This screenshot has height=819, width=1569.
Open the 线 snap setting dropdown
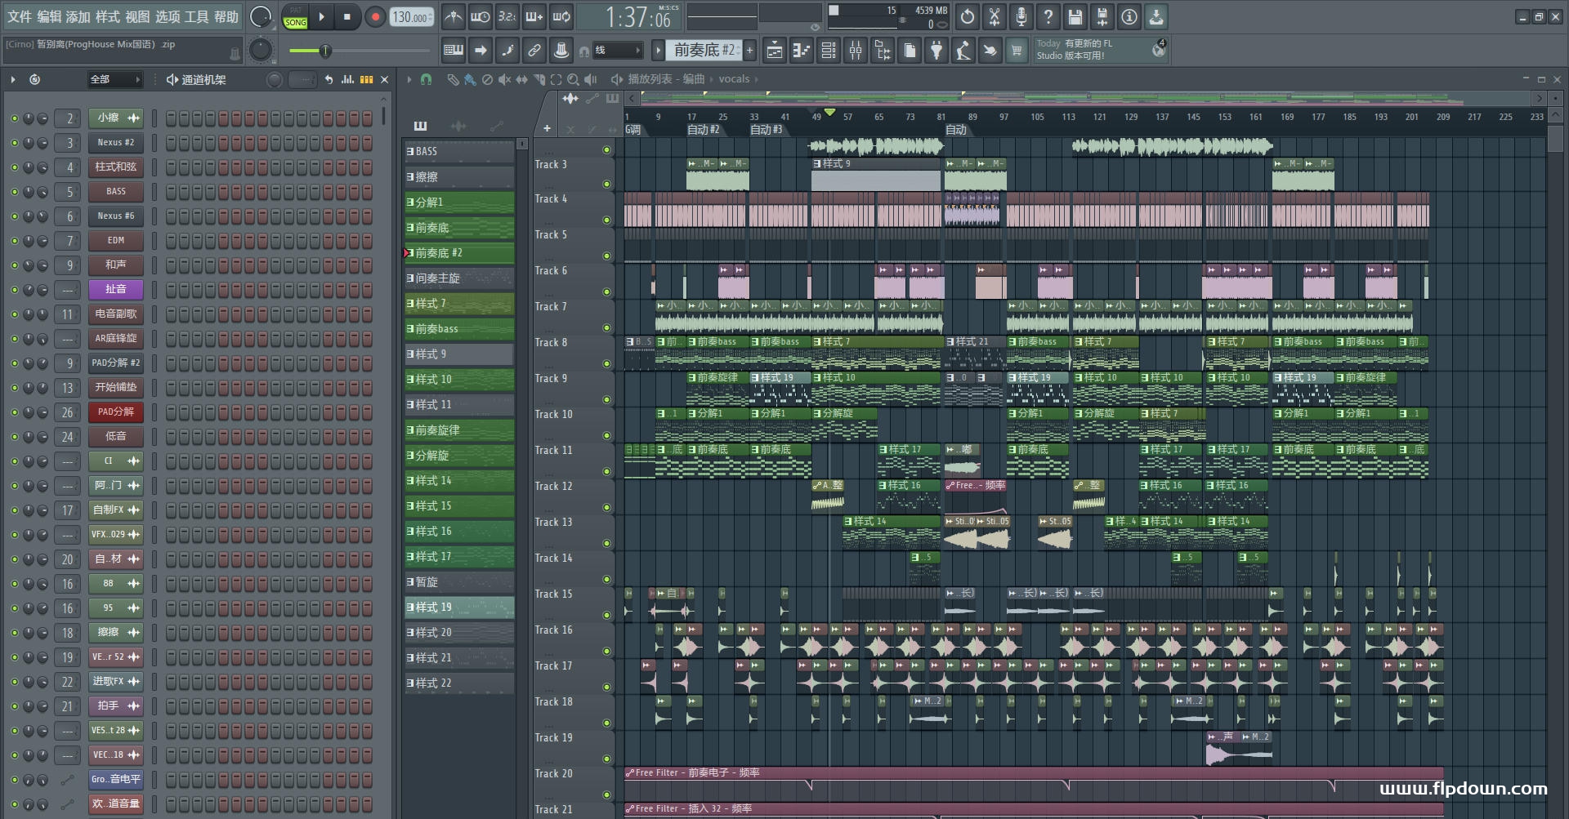point(616,51)
